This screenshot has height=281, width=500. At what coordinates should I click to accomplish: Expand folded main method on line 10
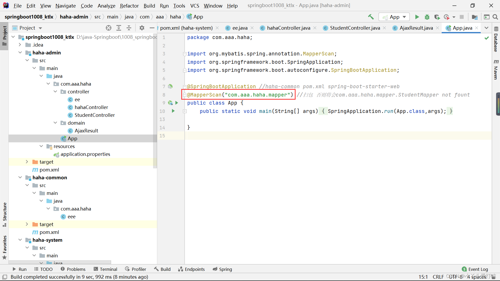[185, 111]
